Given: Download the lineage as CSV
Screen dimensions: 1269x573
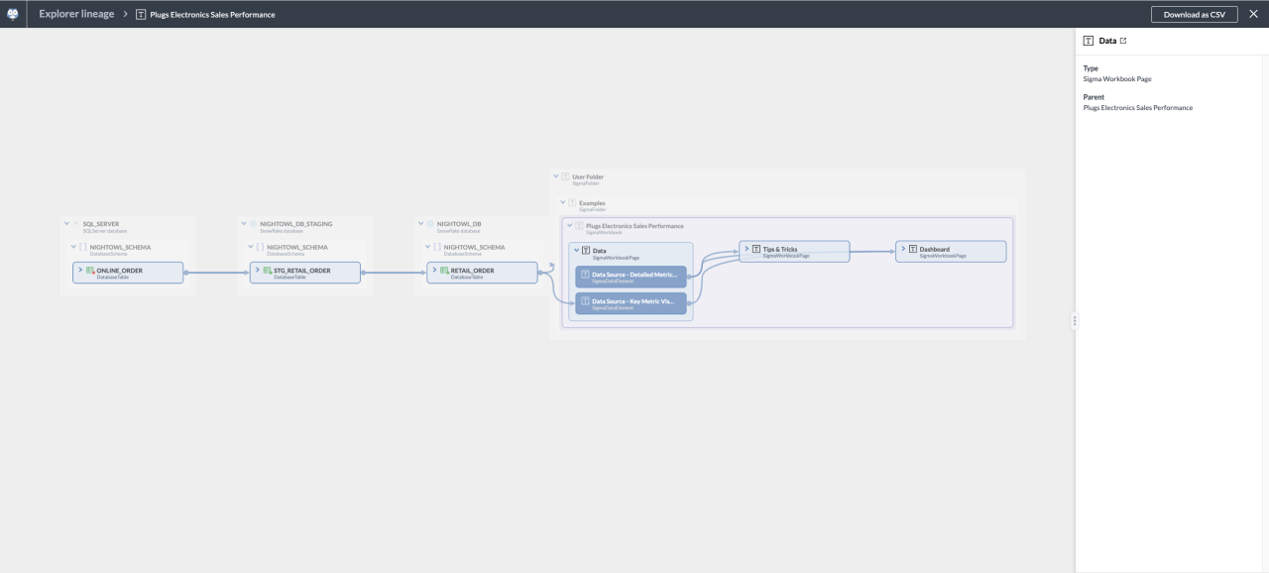Looking at the screenshot, I should (x=1194, y=14).
